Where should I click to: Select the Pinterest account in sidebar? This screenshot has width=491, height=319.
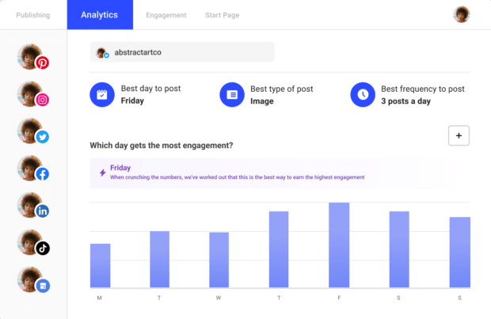32,57
